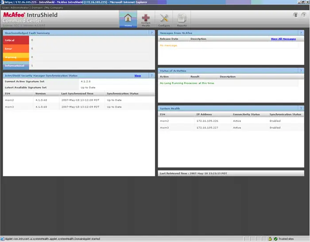Click the Informational fault severity bar

(16, 65)
